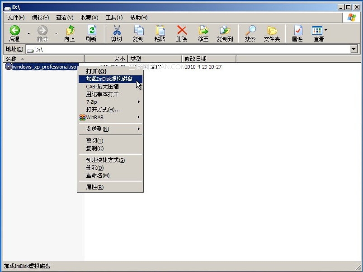Viewport: 363px width, 272px height.
Task: Maximize the D:\ window
Action: point(348,7)
